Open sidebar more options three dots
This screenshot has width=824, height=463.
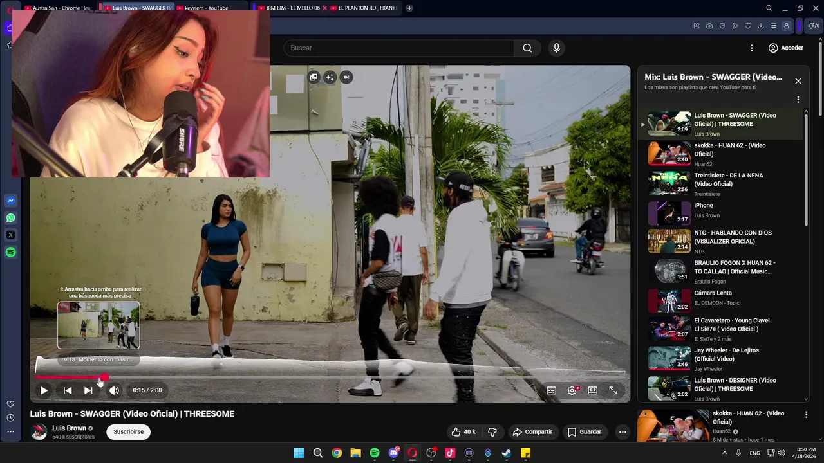point(10,431)
